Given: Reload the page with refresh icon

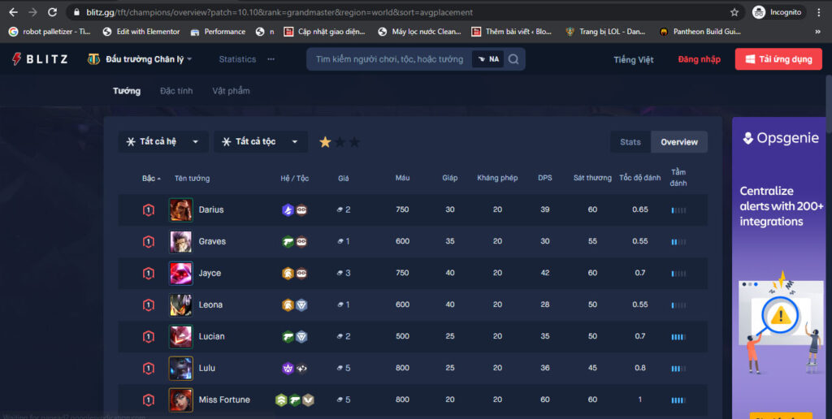Looking at the screenshot, I should coord(52,12).
